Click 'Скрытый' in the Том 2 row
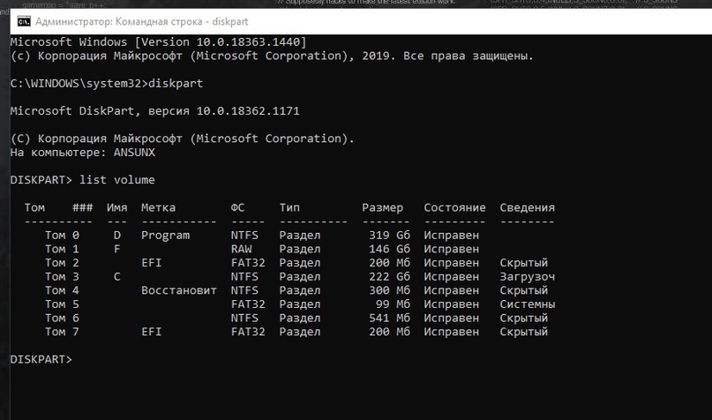This screenshot has height=420, width=712. coord(524,262)
